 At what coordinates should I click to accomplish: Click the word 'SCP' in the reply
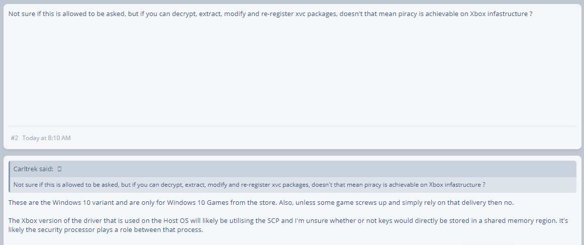[272, 220]
